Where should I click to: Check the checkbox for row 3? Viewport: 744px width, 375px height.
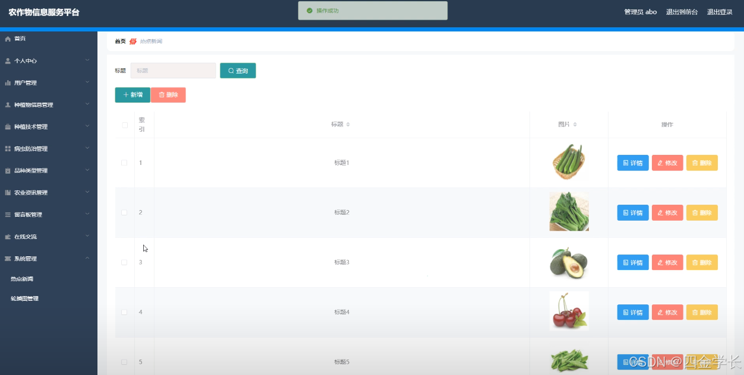124,262
